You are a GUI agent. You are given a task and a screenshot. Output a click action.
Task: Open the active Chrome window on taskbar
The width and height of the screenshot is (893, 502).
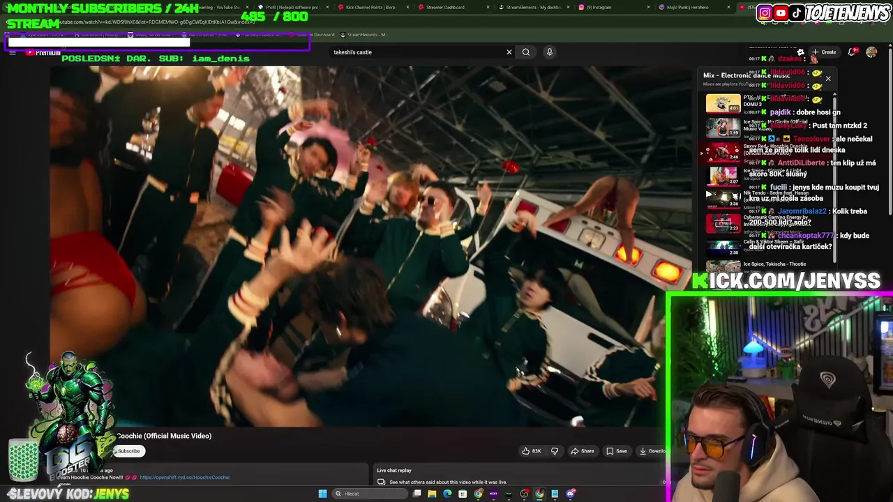click(x=539, y=494)
